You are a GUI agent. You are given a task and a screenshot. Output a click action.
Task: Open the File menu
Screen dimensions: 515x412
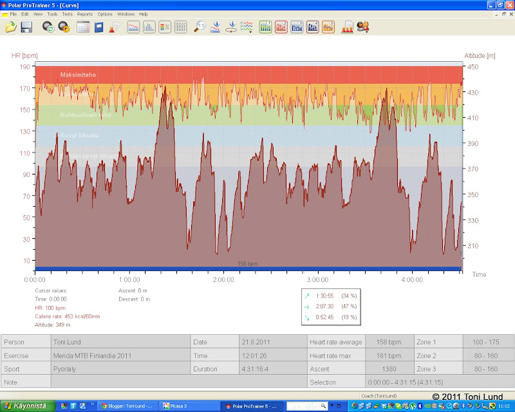pyautogui.click(x=12, y=14)
